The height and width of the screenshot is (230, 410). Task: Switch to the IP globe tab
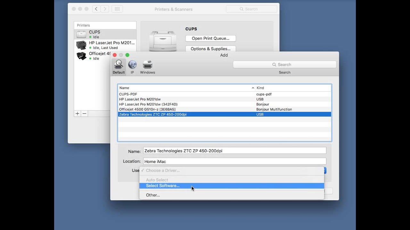click(x=132, y=67)
